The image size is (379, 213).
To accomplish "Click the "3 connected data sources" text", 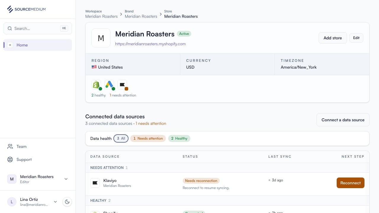I will click(x=109, y=123).
